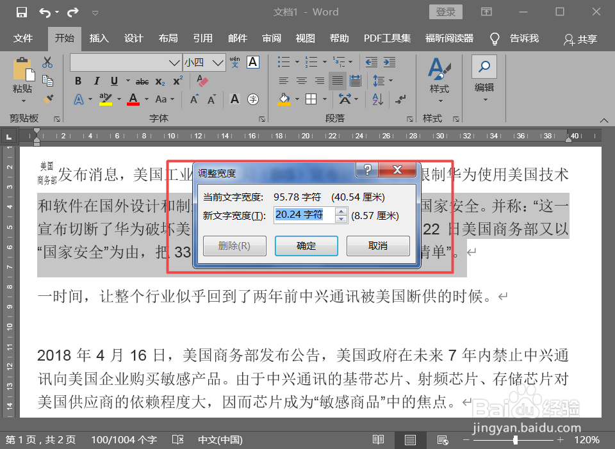The width and height of the screenshot is (615, 449).
Task: Apply subscript formatting
Action: pyautogui.click(x=160, y=81)
